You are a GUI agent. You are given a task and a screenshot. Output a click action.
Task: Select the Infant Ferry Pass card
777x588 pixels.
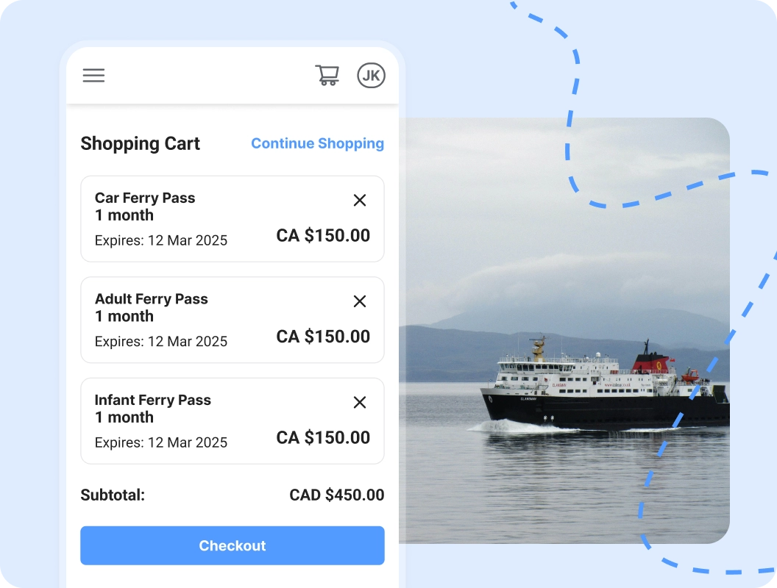(x=233, y=420)
